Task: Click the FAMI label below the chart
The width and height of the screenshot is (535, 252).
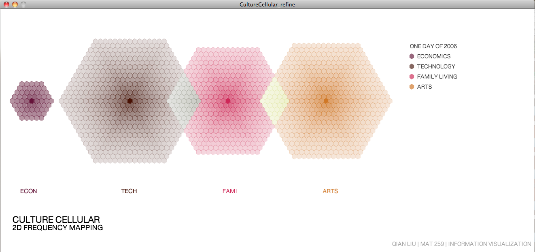Action: pos(229,191)
